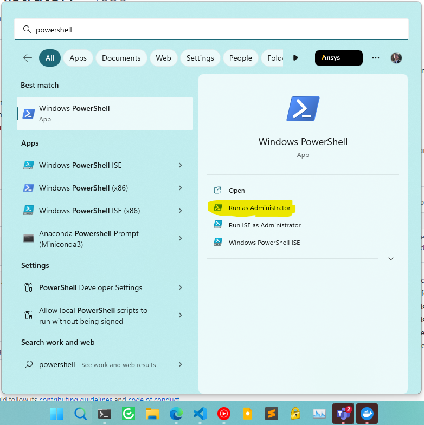
Task: Switch to the cut-off Folders tab
Action: point(273,58)
